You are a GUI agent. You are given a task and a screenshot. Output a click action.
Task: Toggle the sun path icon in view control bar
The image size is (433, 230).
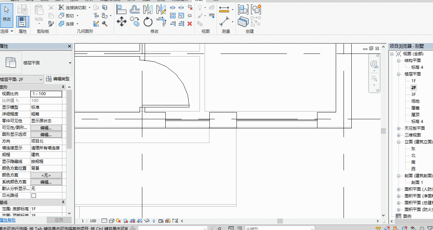[x=118, y=221]
